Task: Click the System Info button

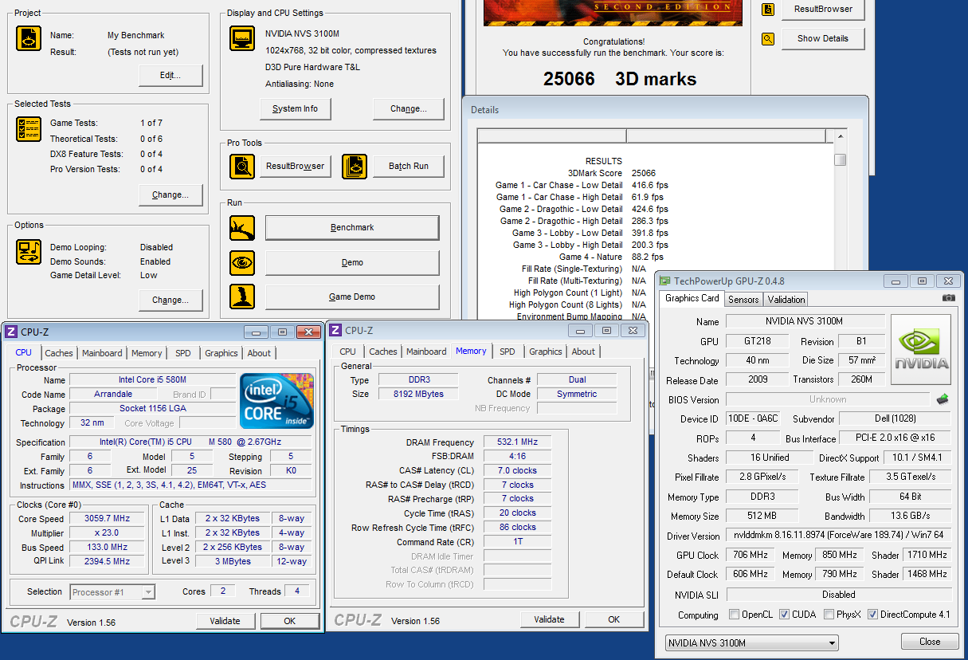Action: 295,109
